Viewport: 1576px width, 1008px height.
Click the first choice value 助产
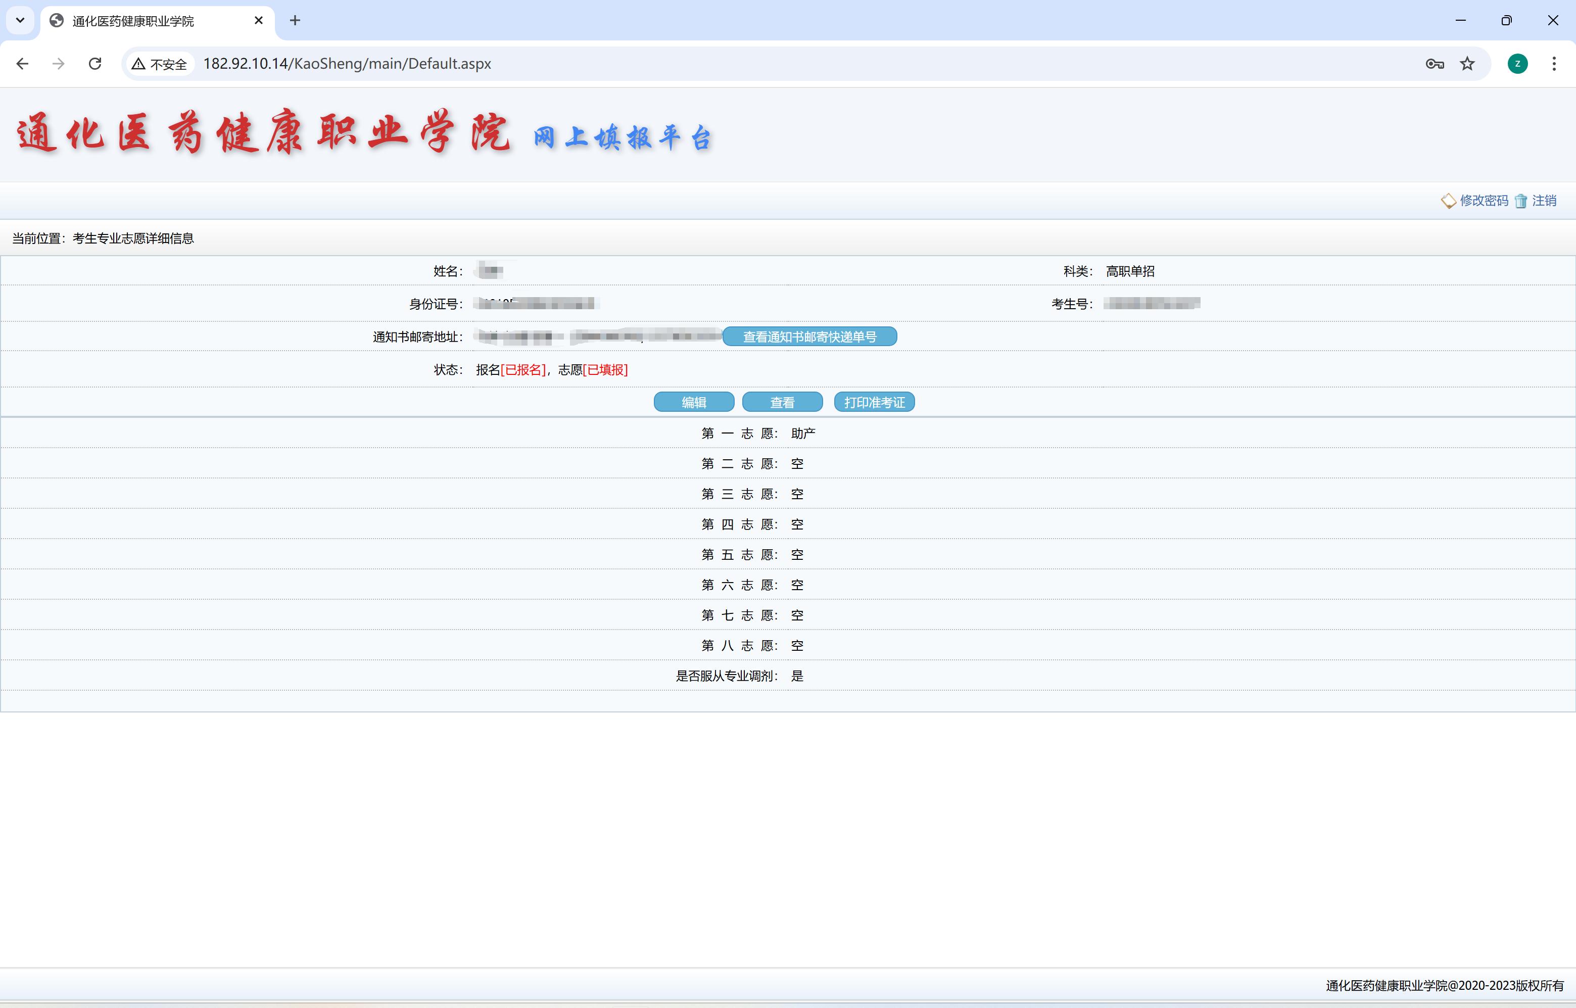803,434
